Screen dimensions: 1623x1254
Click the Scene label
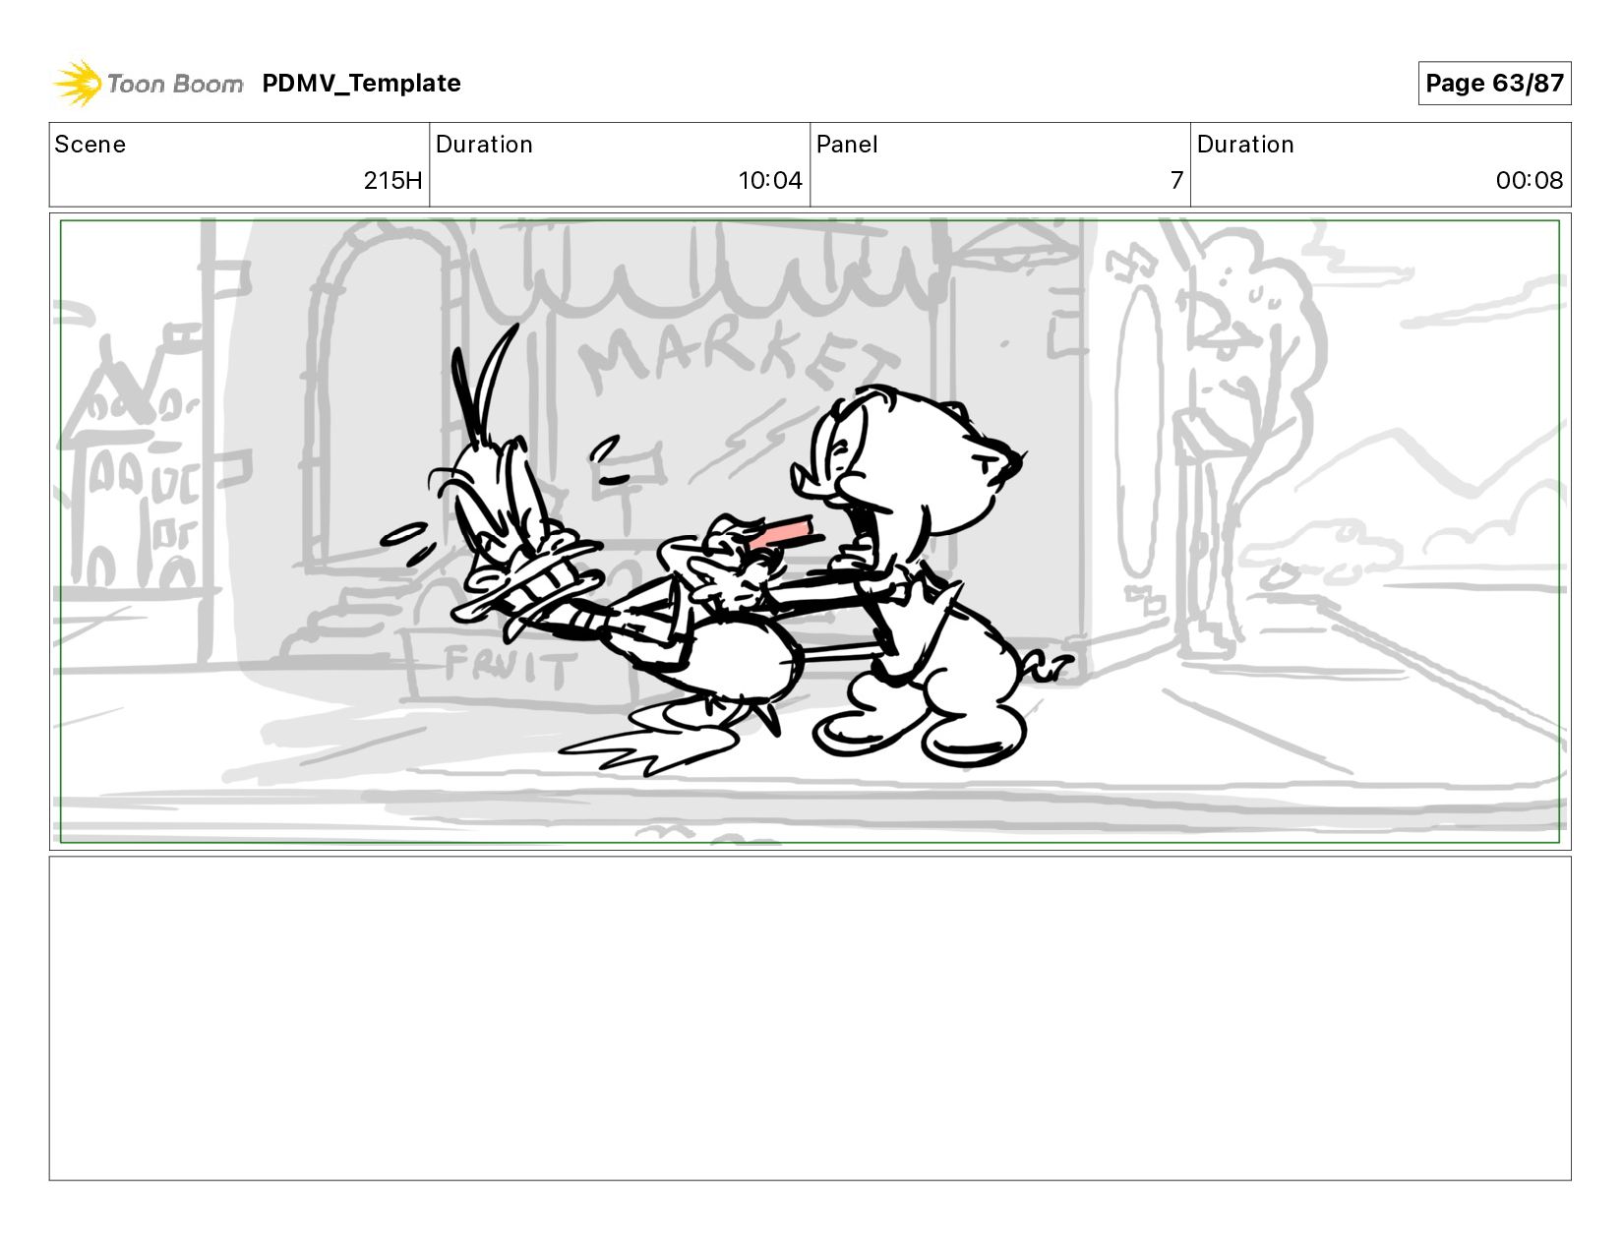[x=90, y=145]
